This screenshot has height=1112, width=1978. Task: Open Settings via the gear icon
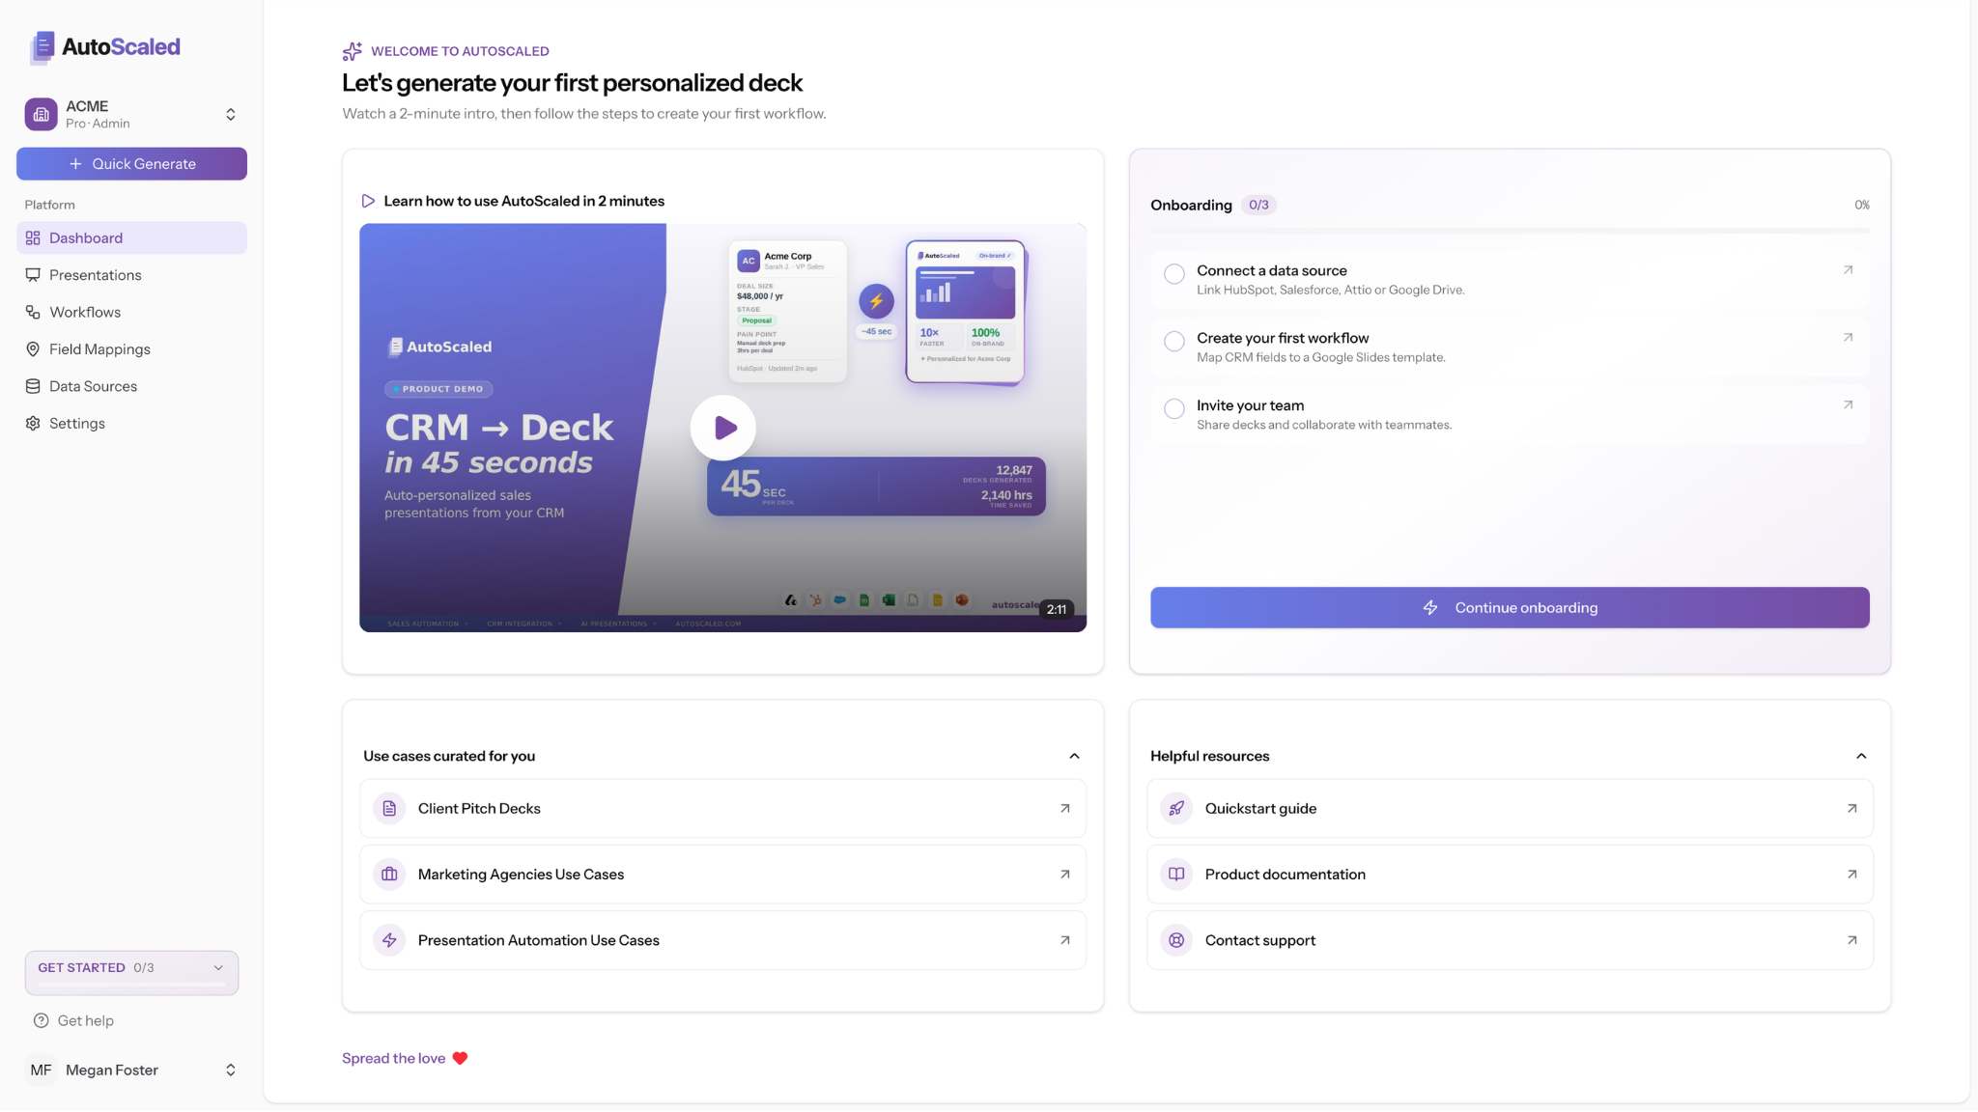pos(32,423)
